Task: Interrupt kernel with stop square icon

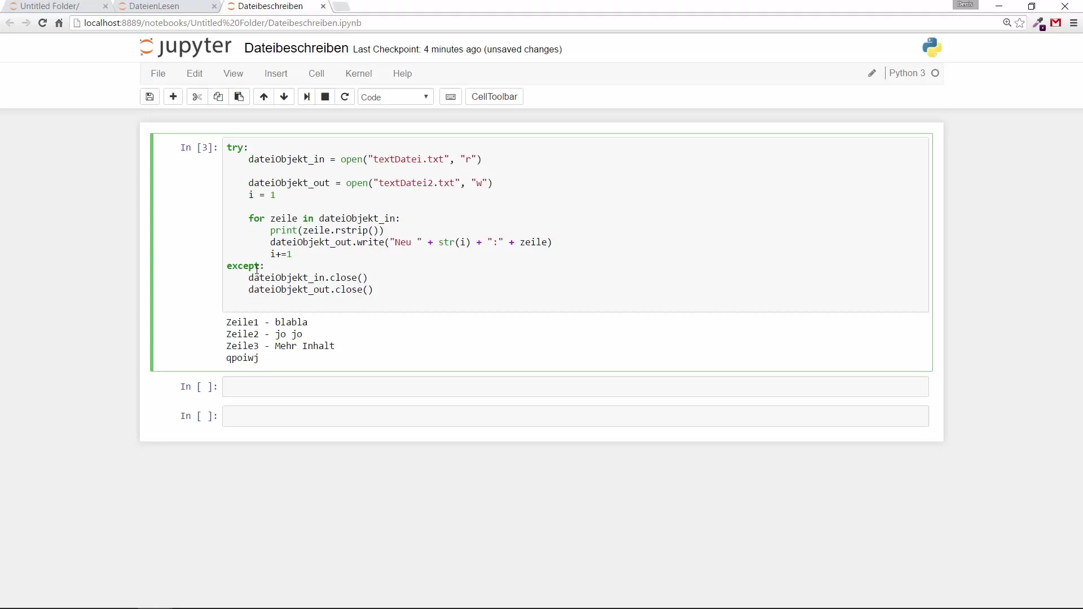Action: click(325, 97)
